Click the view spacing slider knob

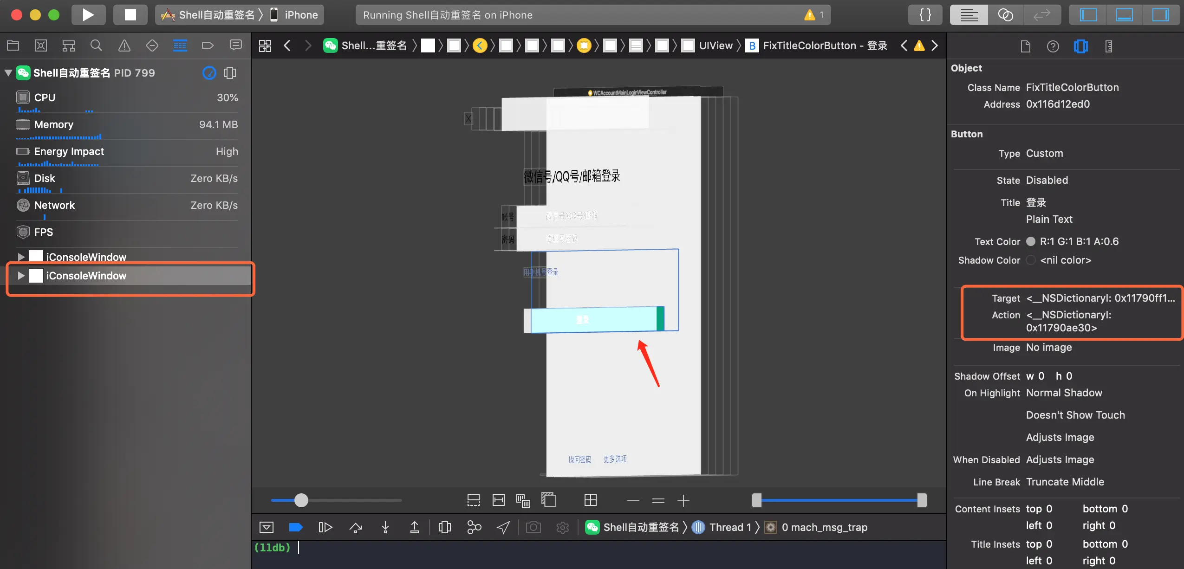[301, 500]
